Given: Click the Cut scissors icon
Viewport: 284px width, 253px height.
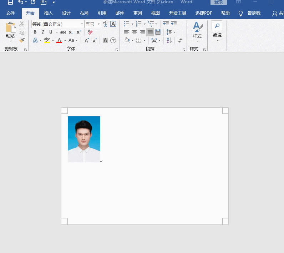Looking at the screenshot, I should tap(22, 24).
